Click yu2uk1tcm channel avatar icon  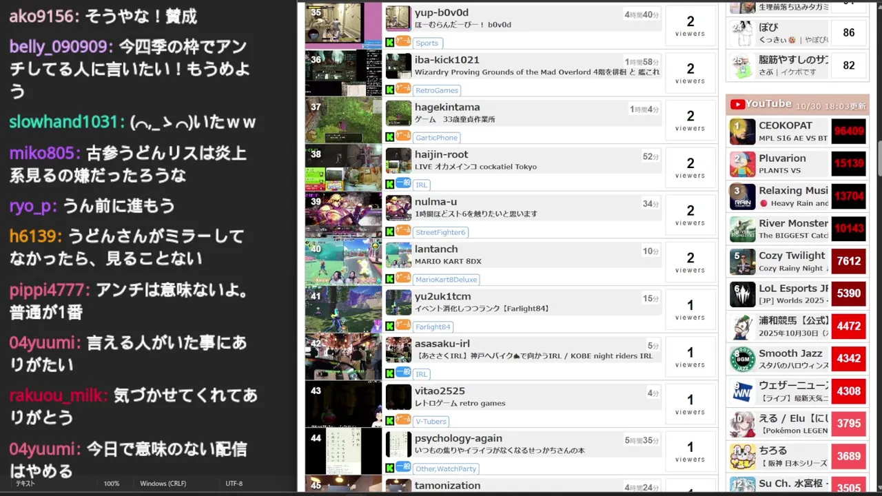click(398, 302)
